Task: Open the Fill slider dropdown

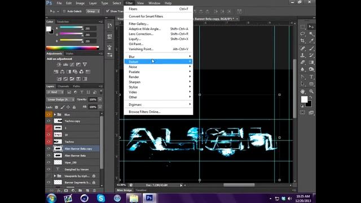Action: [100, 107]
